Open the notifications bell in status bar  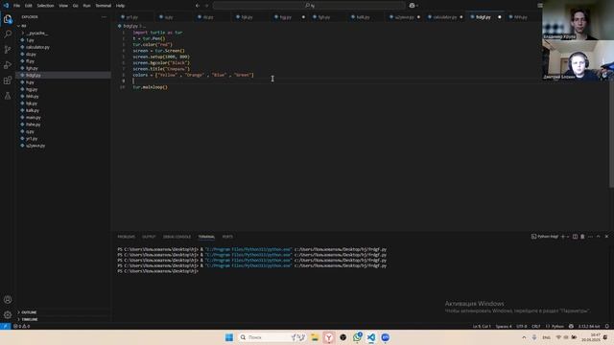607,326
